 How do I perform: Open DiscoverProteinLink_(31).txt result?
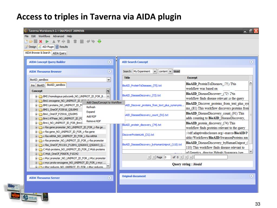(x=138, y=135)
